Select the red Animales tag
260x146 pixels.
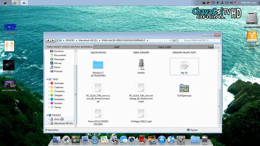(57, 83)
